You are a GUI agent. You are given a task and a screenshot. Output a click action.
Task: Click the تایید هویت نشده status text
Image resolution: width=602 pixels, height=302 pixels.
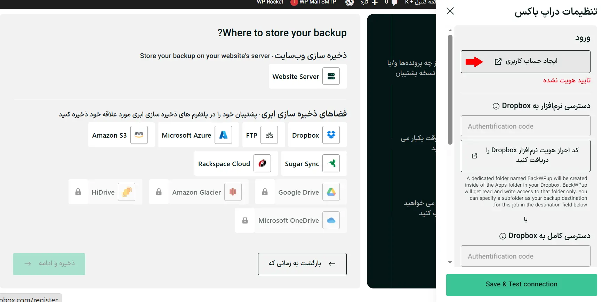567,80
